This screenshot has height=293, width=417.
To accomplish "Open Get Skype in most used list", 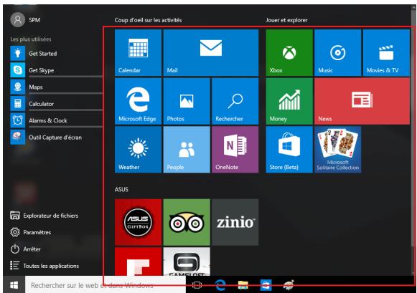I will pyautogui.click(x=56, y=70).
